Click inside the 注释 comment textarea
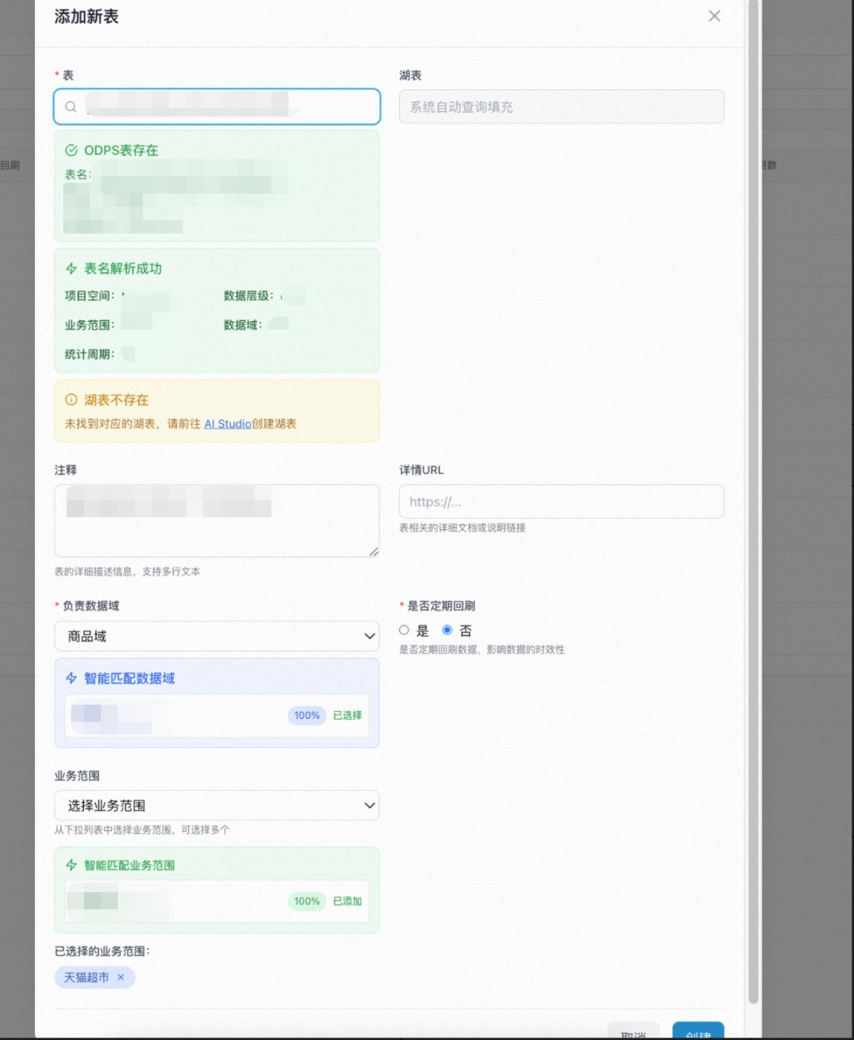The image size is (854, 1040). tap(217, 520)
